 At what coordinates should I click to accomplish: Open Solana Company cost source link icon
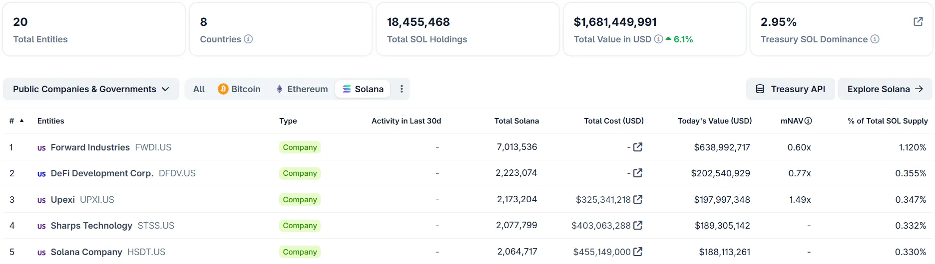coord(638,252)
